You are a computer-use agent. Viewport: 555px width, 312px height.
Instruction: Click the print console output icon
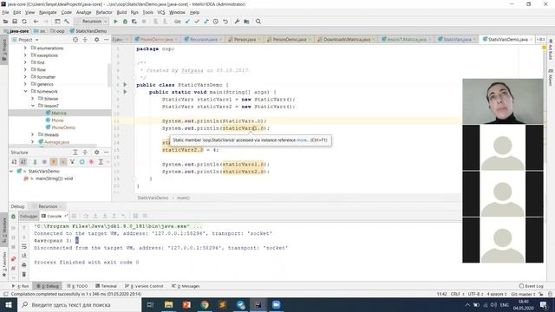coord(24,264)
